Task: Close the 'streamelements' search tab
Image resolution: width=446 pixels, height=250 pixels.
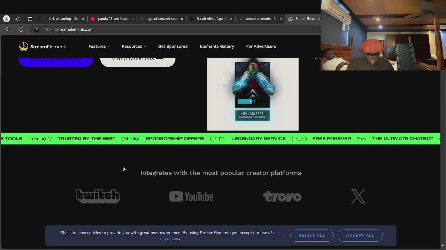Action: pyautogui.click(x=280, y=19)
